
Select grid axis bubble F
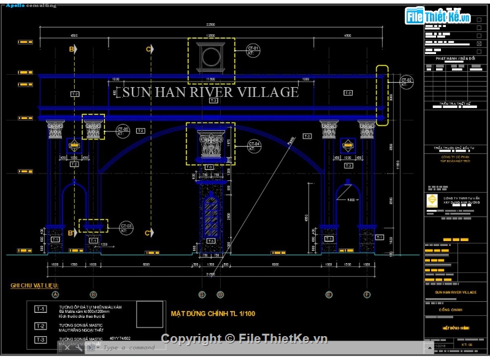pos(367,294)
